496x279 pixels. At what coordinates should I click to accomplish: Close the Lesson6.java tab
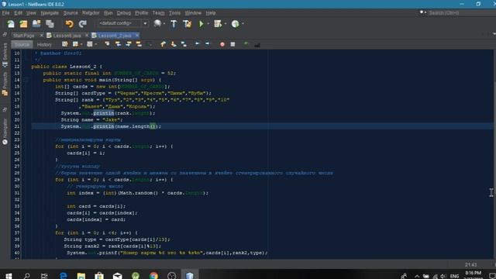point(87,35)
